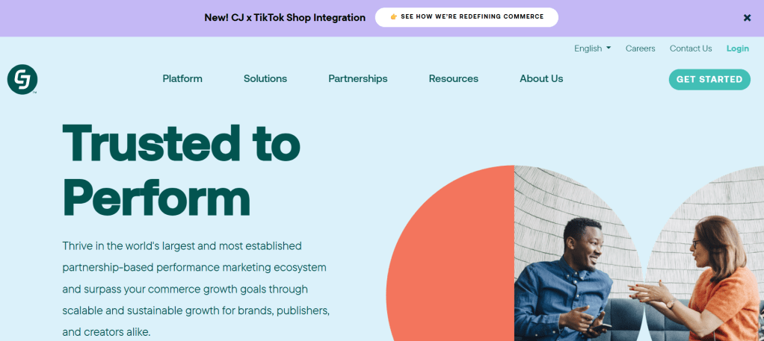Open the Solutions navigation menu

(x=265, y=78)
